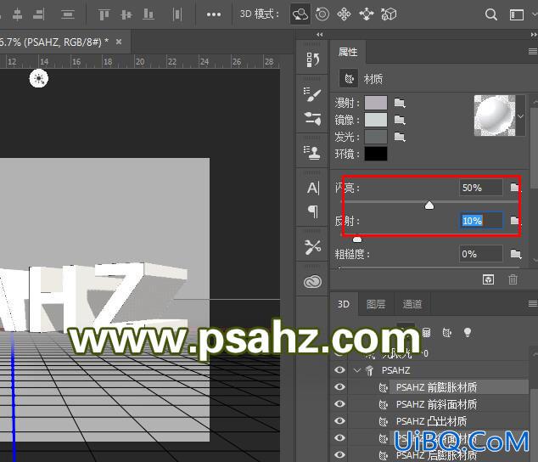Close the PSAHZ document tab
The height and width of the screenshot is (462, 538).
coord(119,42)
